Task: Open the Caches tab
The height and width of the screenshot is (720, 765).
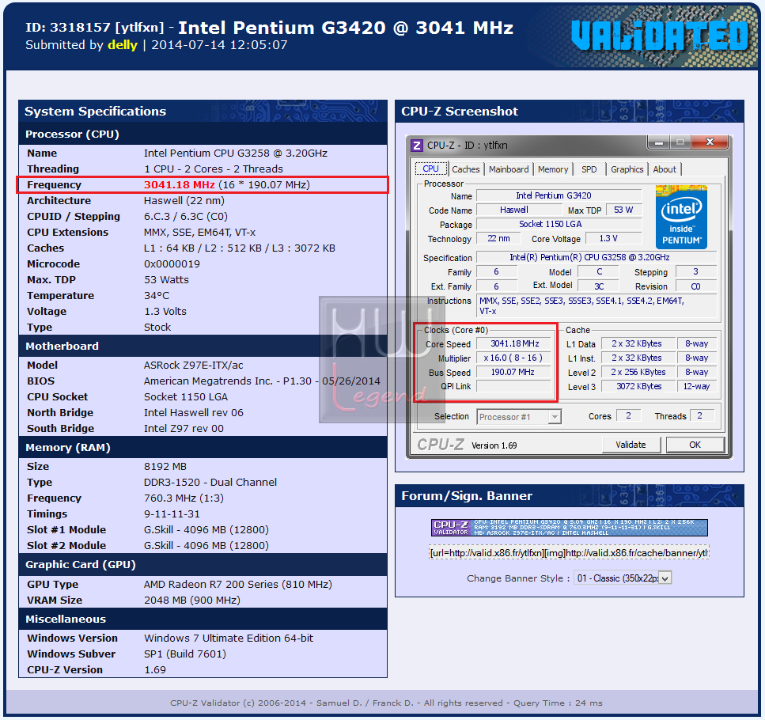Action: pos(465,169)
